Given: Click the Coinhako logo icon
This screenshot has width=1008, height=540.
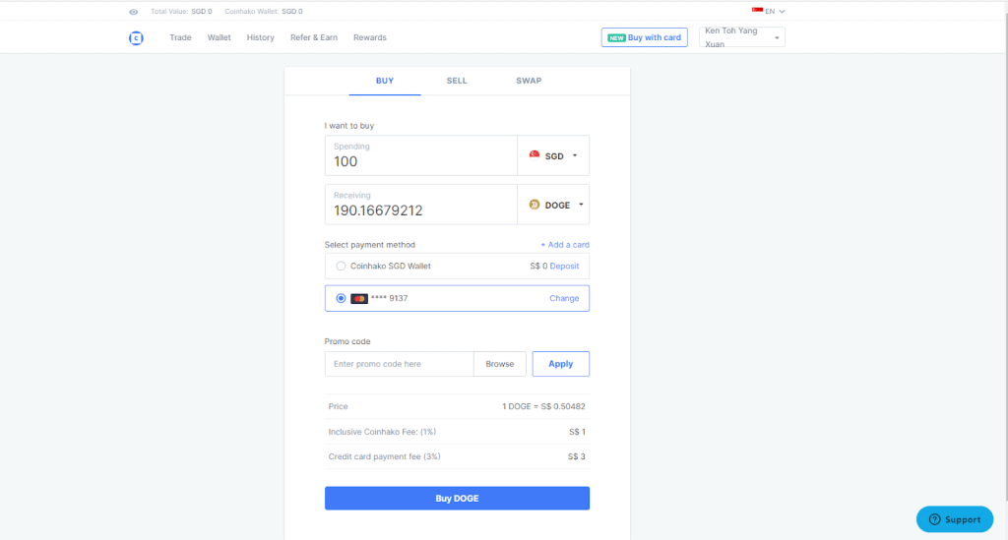Looking at the screenshot, I should 136,38.
